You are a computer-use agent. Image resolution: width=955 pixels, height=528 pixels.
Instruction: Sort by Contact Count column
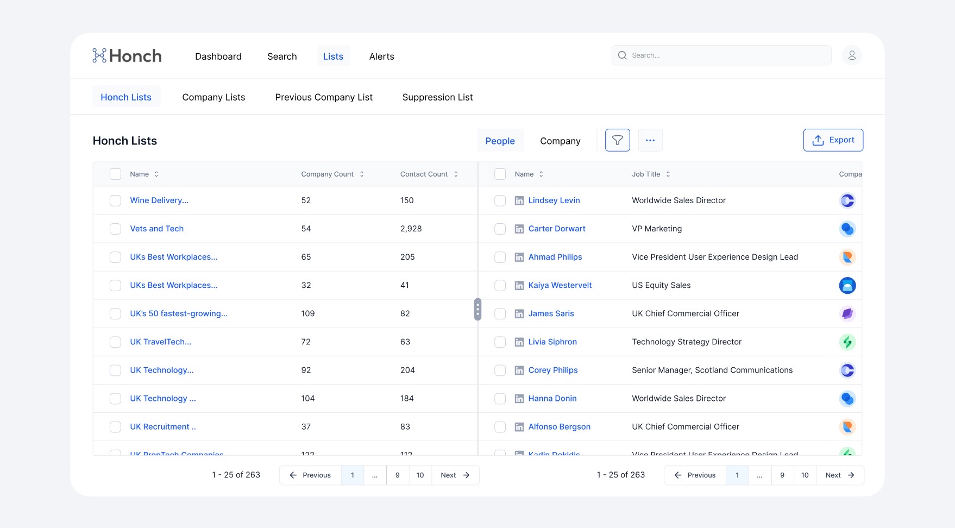pyautogui.click(x=456, y=174)
